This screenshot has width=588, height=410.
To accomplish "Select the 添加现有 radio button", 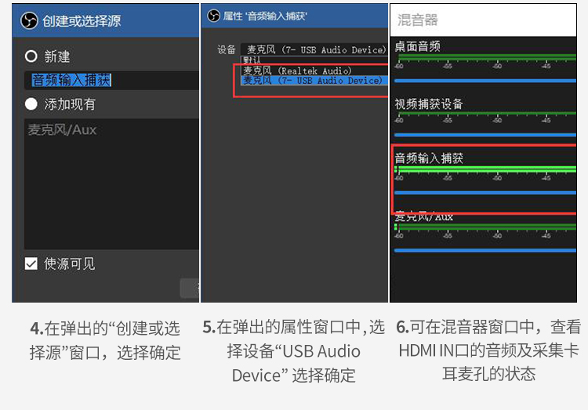I will (x=31, y=104).
